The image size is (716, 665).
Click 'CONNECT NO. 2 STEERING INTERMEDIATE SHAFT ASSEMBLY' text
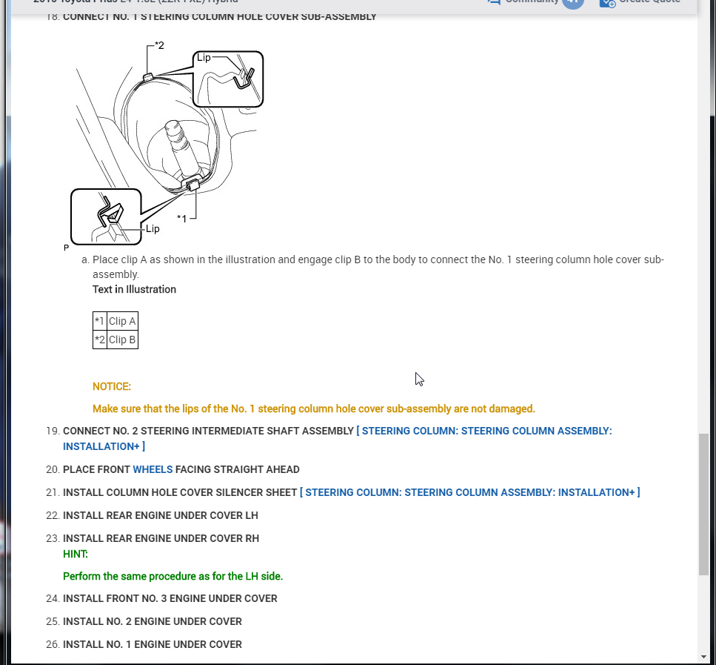pos(208,431)
